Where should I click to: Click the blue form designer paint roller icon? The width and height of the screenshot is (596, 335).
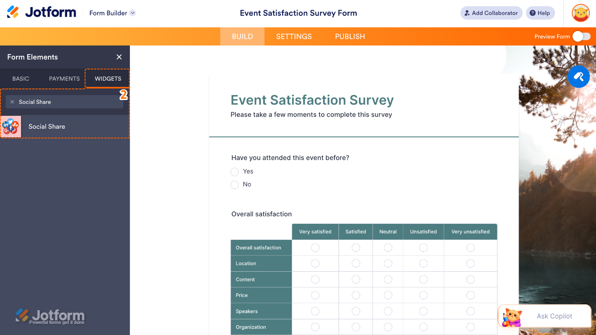579,77
